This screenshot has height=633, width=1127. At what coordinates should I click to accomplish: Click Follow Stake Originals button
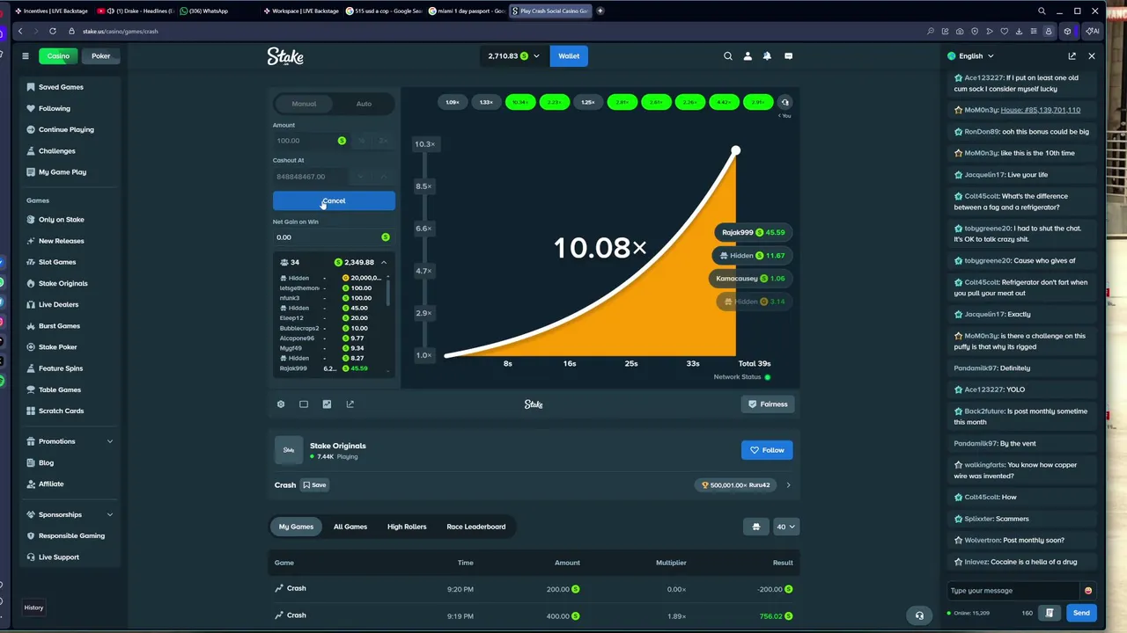[767, 450]
